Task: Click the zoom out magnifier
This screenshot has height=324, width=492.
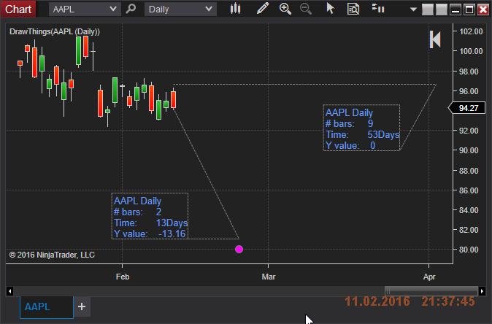Action: [306, 9]
